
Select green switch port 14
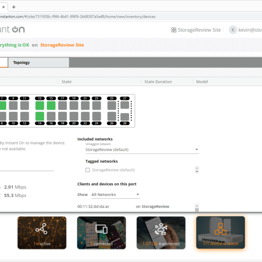point(40,116)
